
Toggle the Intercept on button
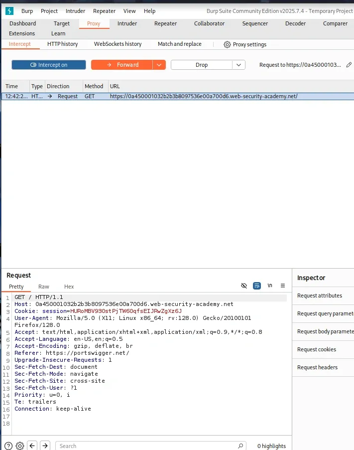click(x=49, y=65)
